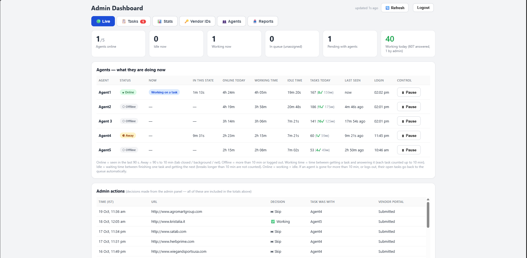Go to the Vendor IDs tab
527x258 pixels.
[197, 21]
